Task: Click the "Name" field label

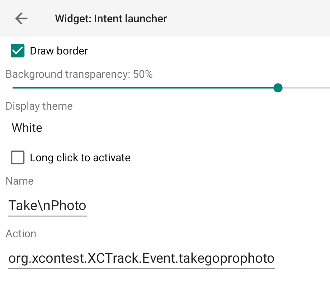Action: [x=20, y=181]
